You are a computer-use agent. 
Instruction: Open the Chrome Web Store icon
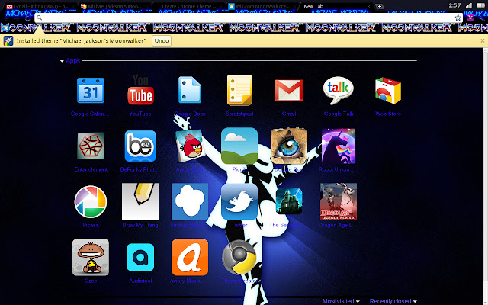point(388,91)
